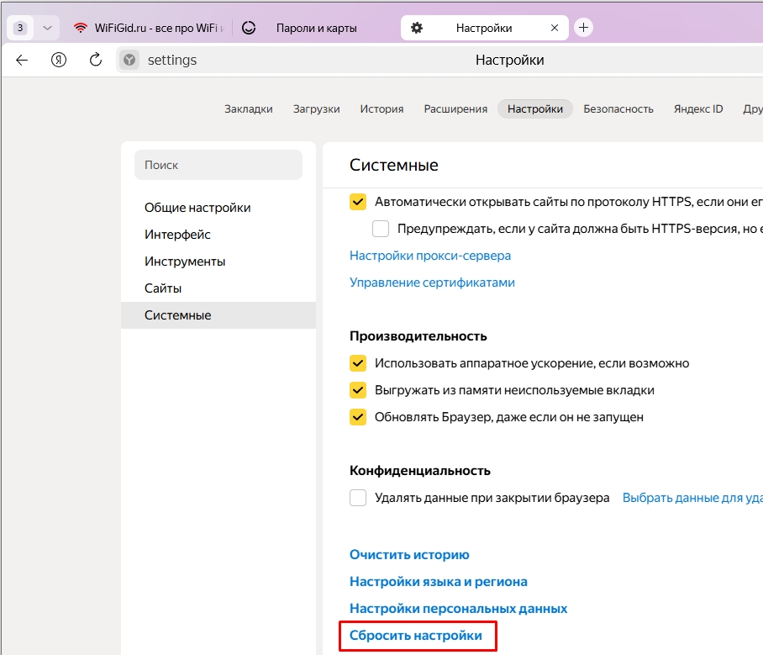Open the Расширения section in top menu
This screenshot has height=655, width=763.
455,108
